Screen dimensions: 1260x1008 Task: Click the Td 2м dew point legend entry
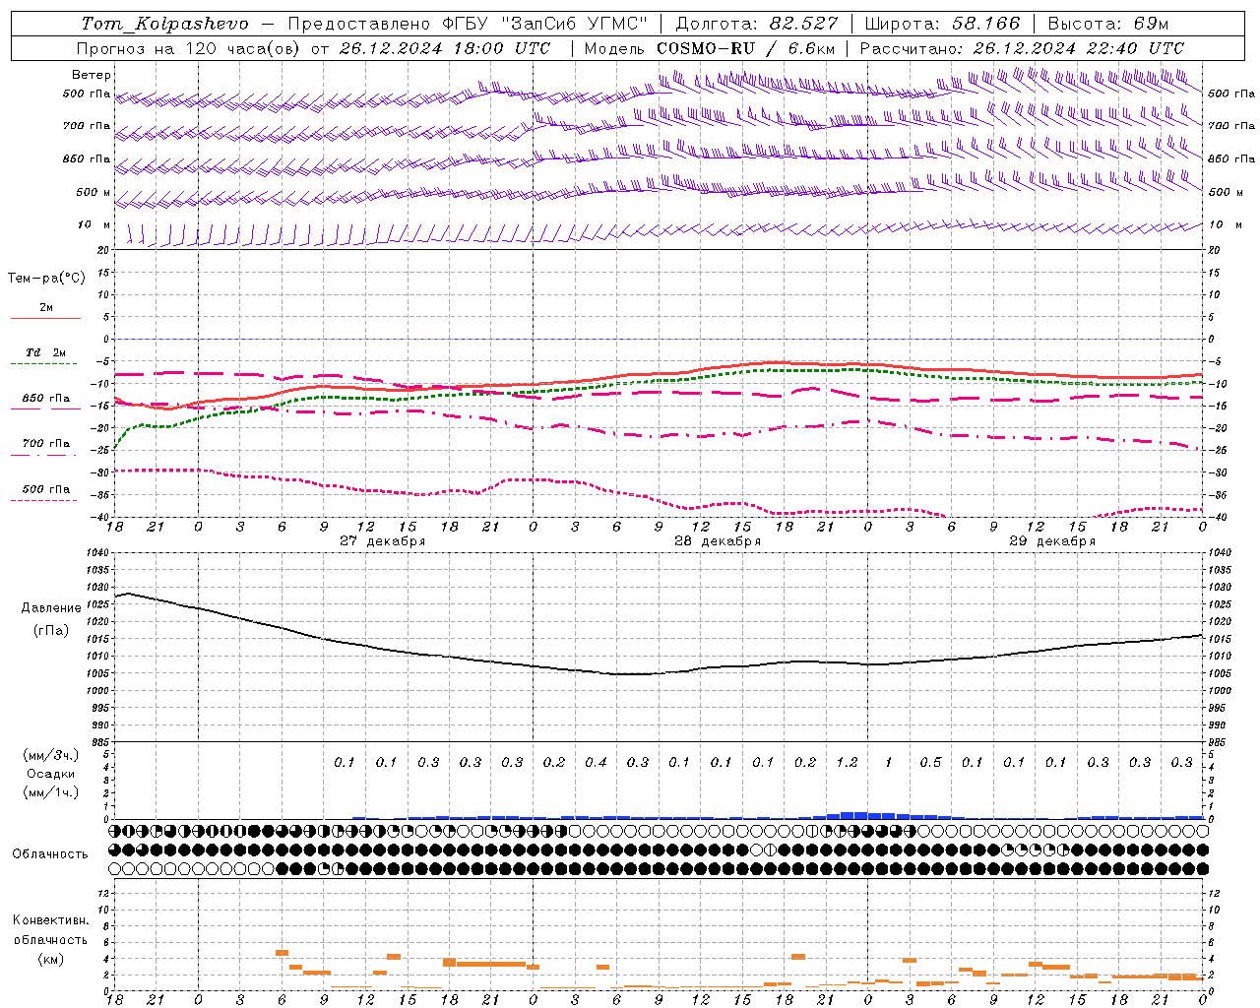[46, 352]
